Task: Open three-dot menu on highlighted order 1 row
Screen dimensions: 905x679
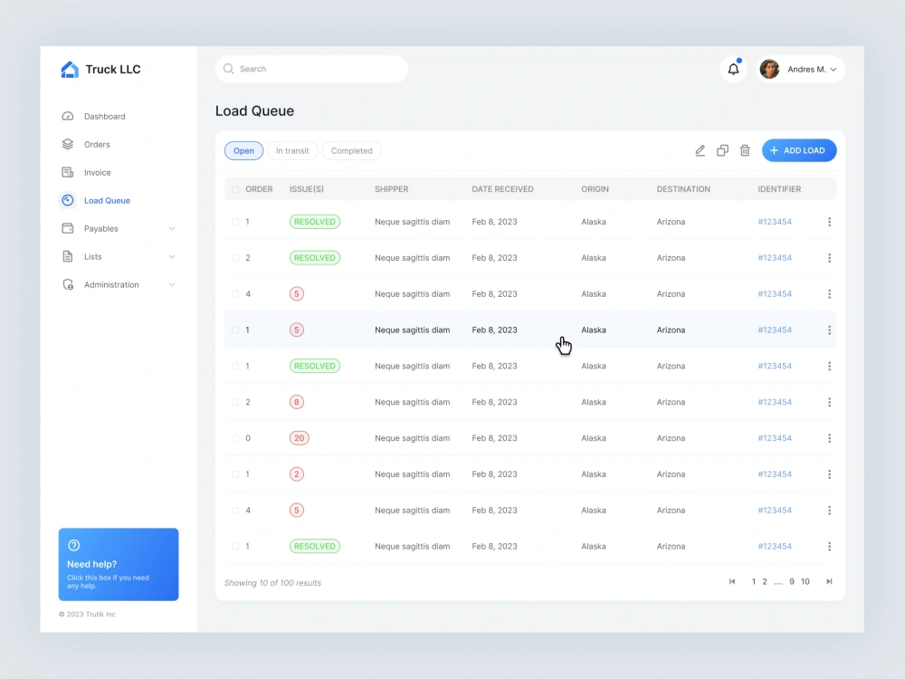Action: pos(829,330)
